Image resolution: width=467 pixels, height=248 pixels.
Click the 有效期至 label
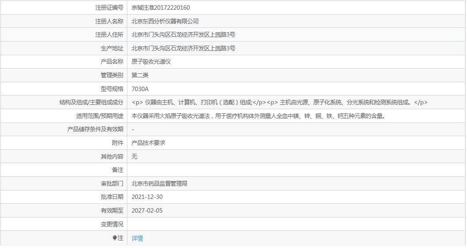112,211
